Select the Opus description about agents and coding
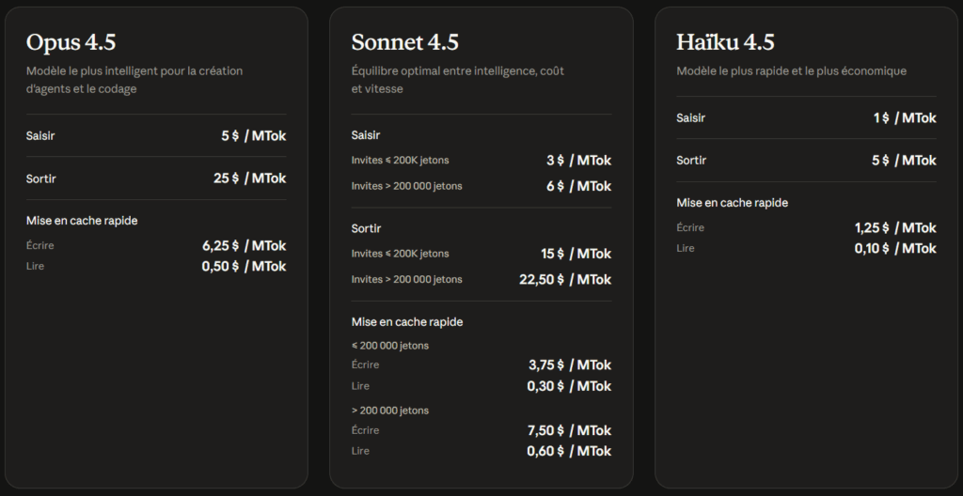The width and height of the screenshot is (963, 496). 134,80
